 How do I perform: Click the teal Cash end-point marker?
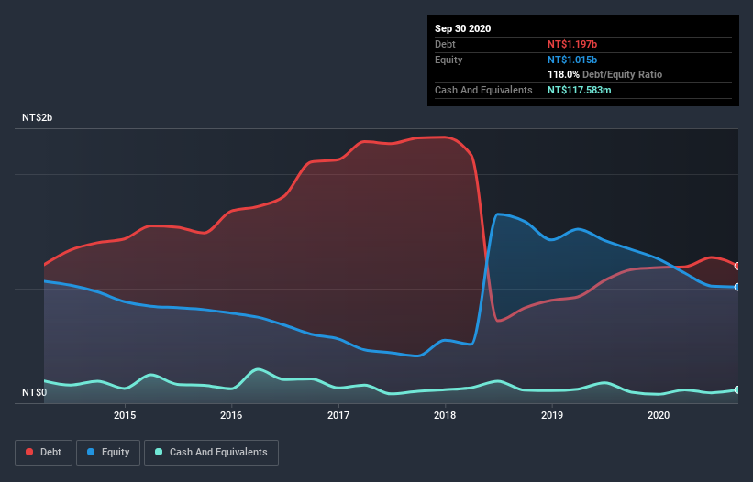737,390
